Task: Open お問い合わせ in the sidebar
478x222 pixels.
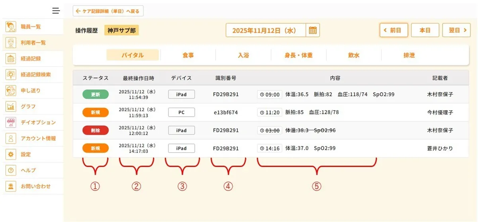Action: point(35,186)
